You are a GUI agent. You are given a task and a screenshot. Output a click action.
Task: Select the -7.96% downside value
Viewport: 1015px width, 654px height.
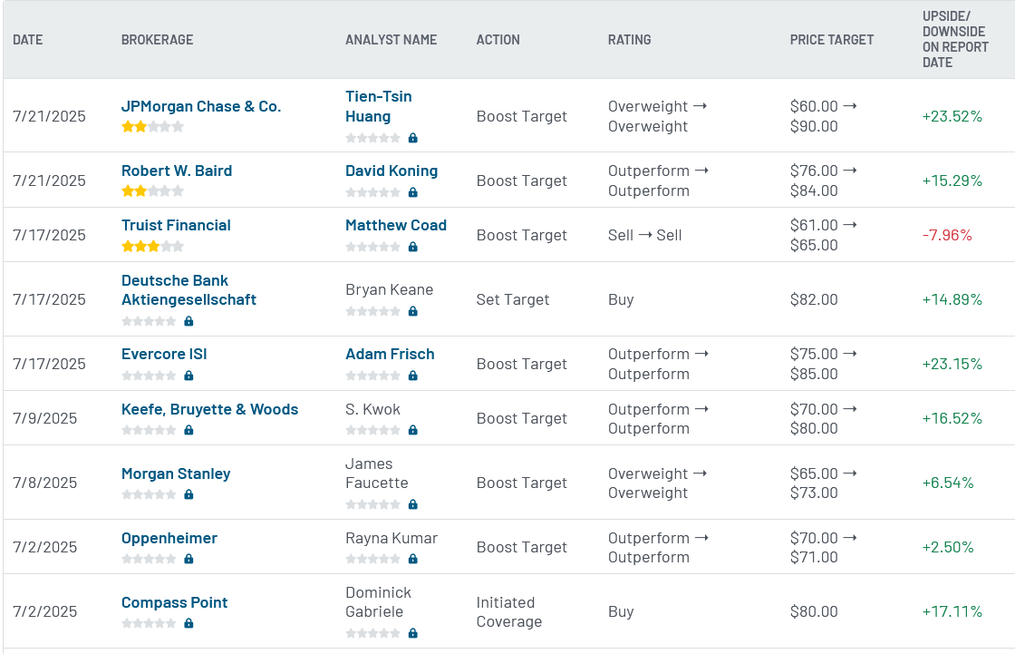pos(947,235)
